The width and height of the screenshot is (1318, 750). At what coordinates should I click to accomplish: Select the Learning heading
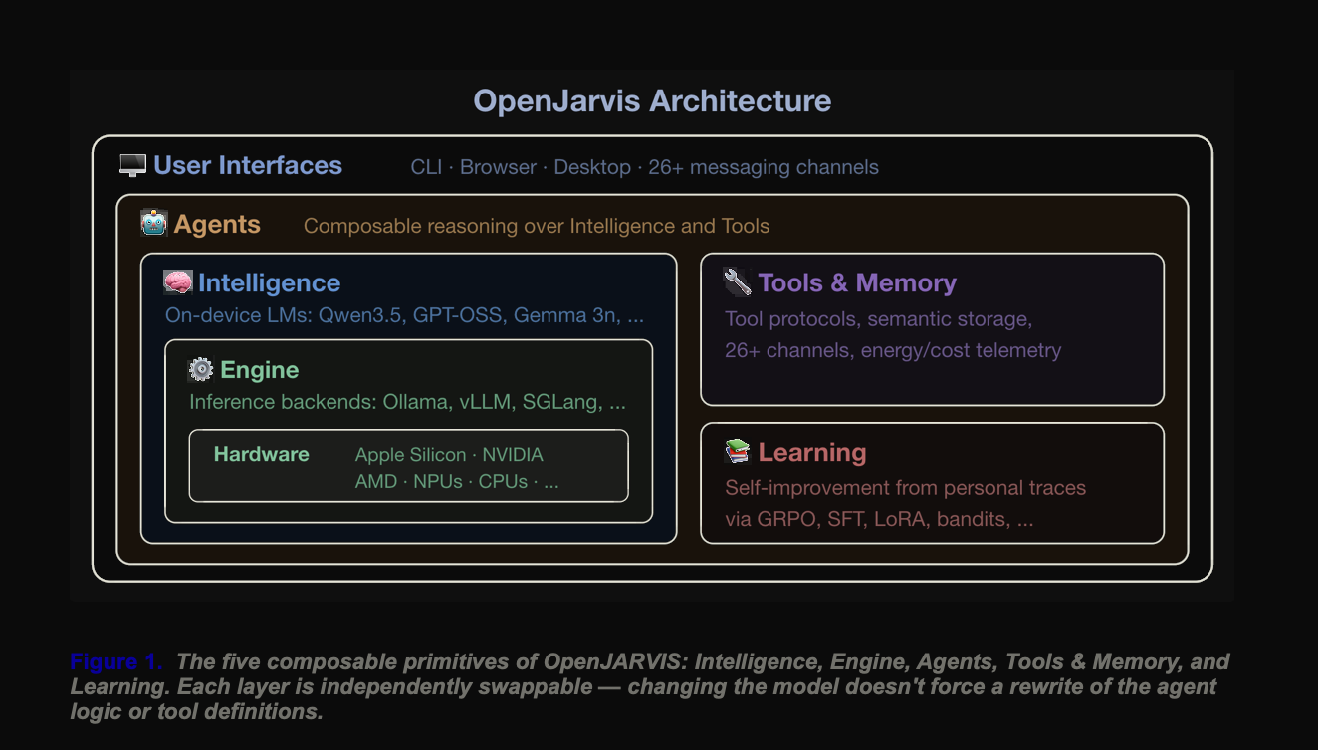(x=812, y=453)
